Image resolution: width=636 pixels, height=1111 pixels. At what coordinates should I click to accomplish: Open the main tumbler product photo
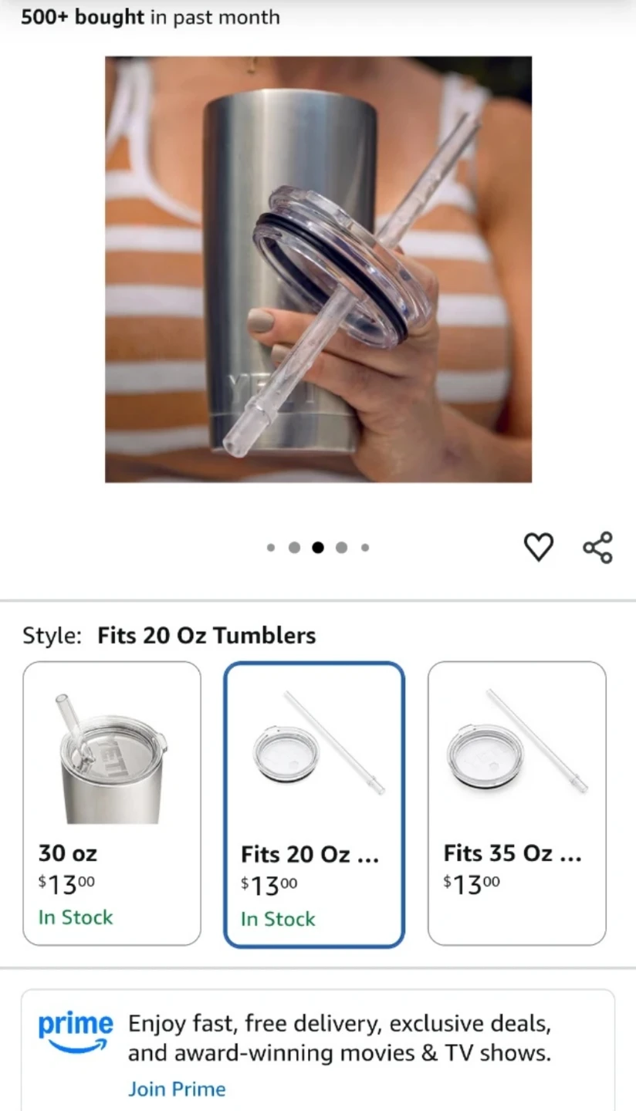pyautogui.click(x=318, y=269)
